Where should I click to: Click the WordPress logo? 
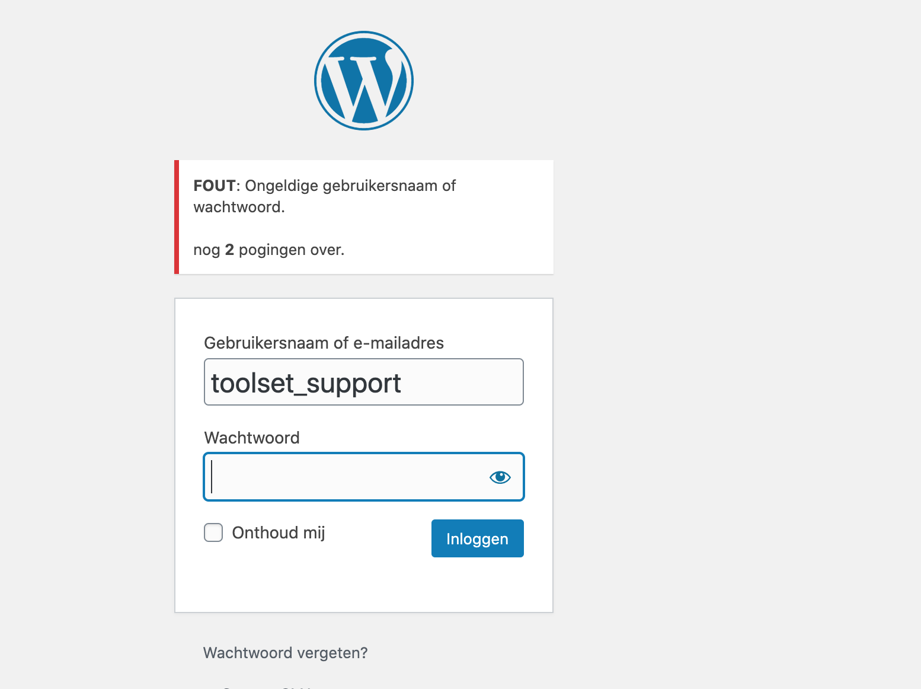[364, 81]
